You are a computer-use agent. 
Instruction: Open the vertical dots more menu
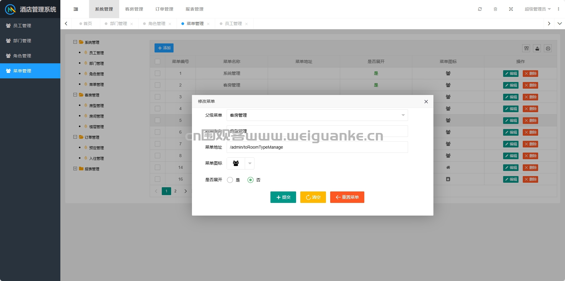[558, 9]
